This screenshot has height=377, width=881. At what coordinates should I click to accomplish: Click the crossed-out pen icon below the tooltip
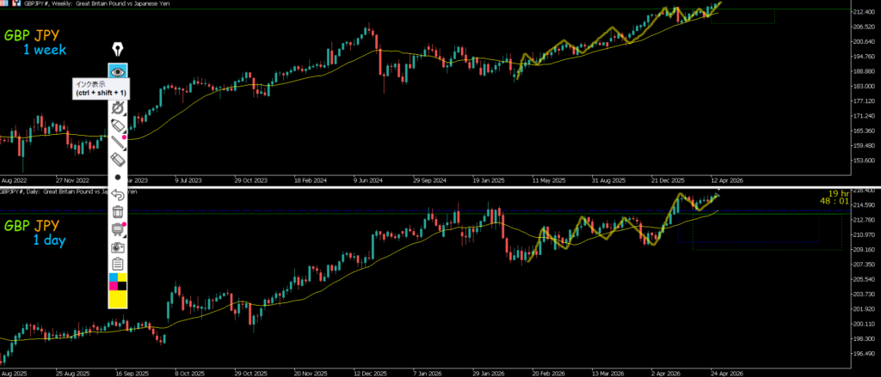[118, 110]
